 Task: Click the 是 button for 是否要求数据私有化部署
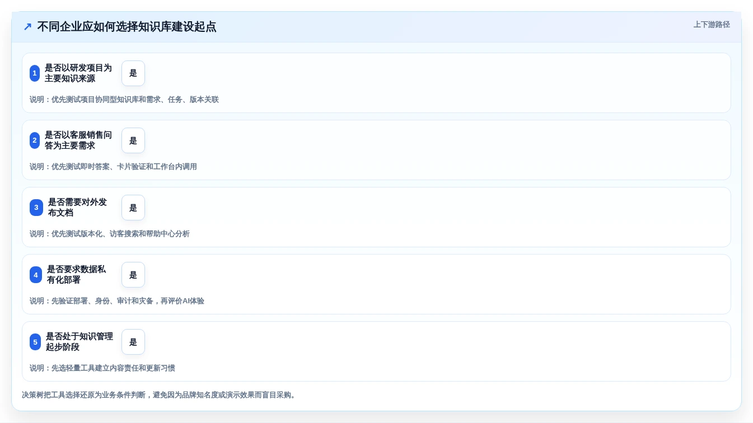tap(133, 275)
